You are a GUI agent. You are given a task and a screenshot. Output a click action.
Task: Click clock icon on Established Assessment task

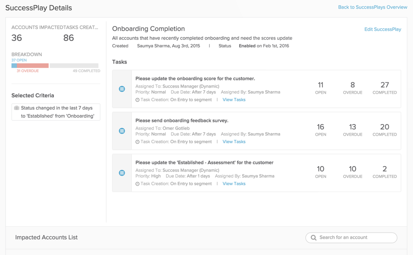(137, 184)
